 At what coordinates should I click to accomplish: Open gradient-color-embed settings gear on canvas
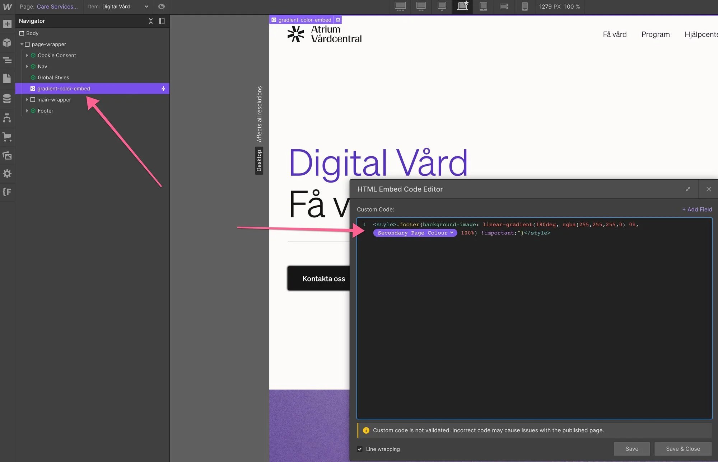click(337, 20)
